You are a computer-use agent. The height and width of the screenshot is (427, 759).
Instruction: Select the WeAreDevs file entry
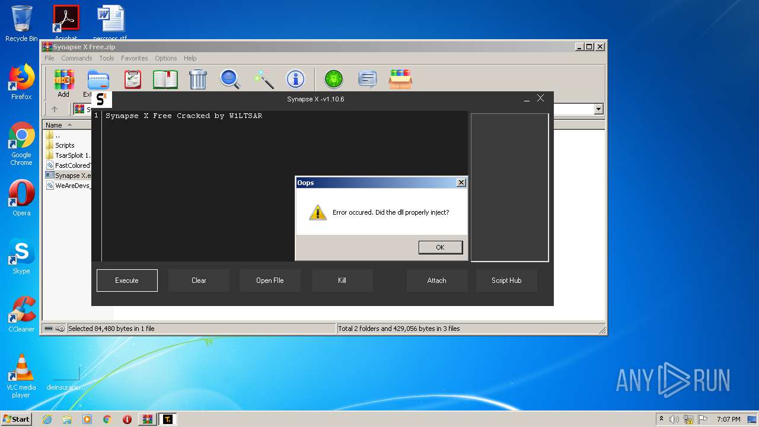(68, 186)
